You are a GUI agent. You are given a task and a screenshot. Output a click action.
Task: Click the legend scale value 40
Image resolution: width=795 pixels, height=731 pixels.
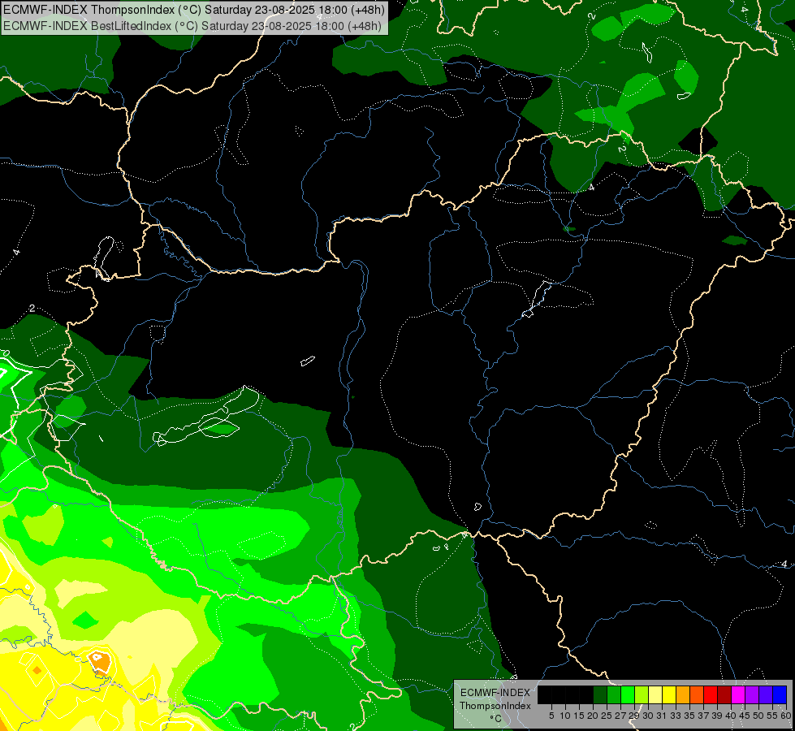[x=731, y=716]
